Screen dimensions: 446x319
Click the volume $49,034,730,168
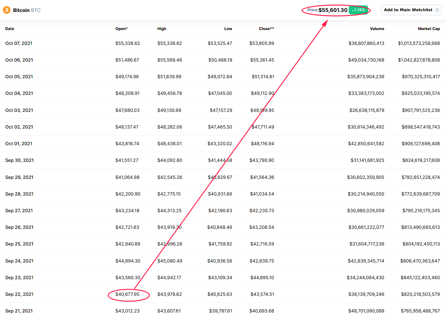point(366,60)
